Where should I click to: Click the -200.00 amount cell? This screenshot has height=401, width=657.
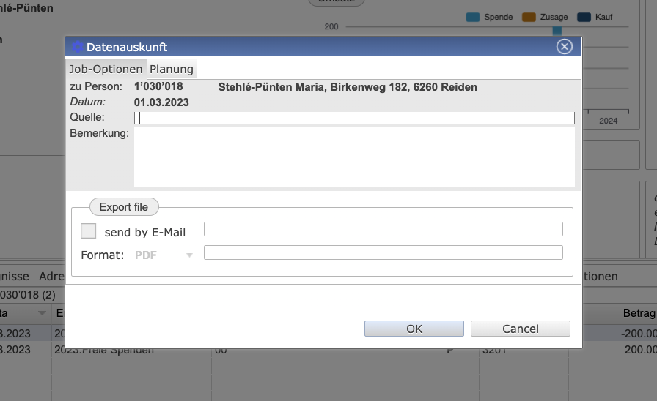tap(636, 333)
